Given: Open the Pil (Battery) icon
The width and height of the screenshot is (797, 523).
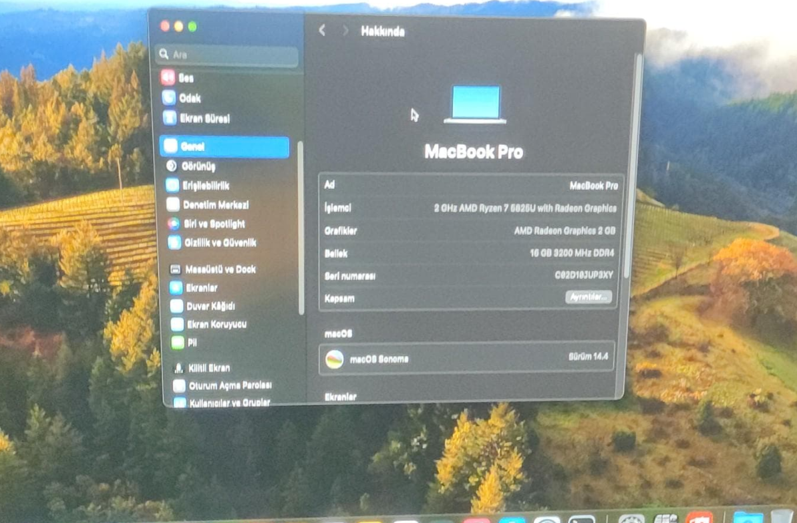Looking at the screenshot, I should coord(178,342).
